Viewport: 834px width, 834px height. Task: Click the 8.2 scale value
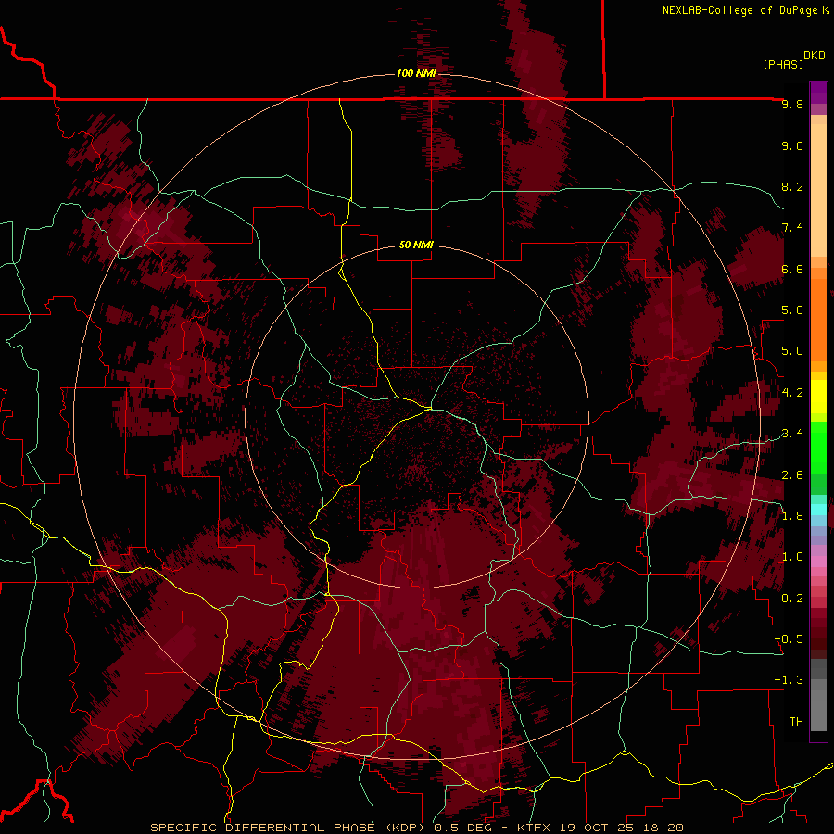click(792, 186)
